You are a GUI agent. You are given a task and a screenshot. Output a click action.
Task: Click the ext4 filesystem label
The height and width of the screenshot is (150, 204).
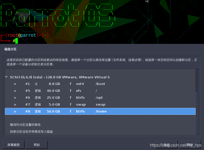[x=80, y=84]
